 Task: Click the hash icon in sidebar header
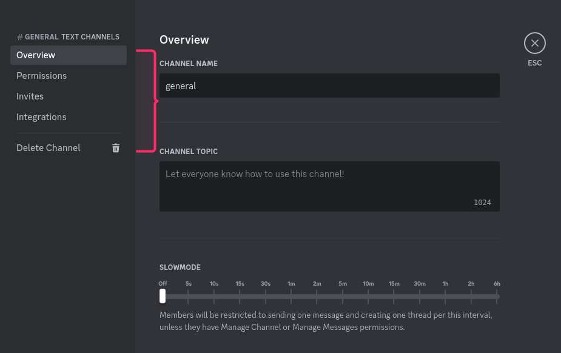click(x=20, y=37)
